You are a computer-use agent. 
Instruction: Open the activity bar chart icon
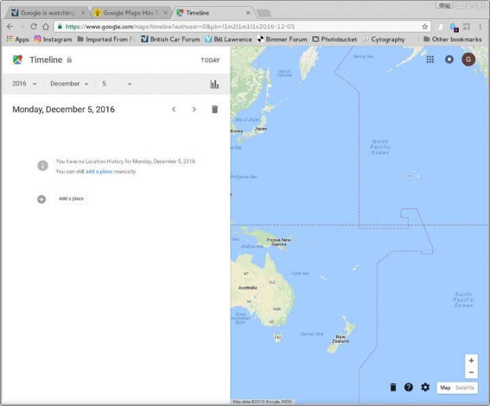tap(214, 84)
